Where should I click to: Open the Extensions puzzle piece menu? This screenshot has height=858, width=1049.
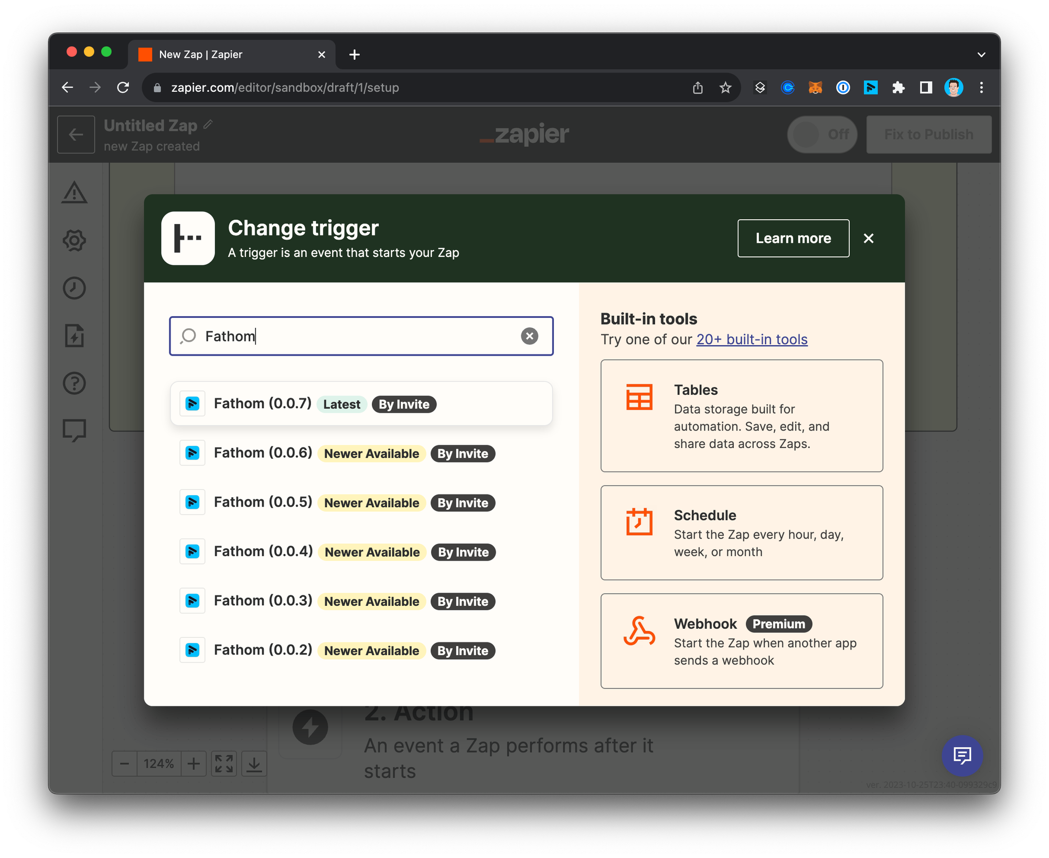pyautogui.click(x=898, y=88)
